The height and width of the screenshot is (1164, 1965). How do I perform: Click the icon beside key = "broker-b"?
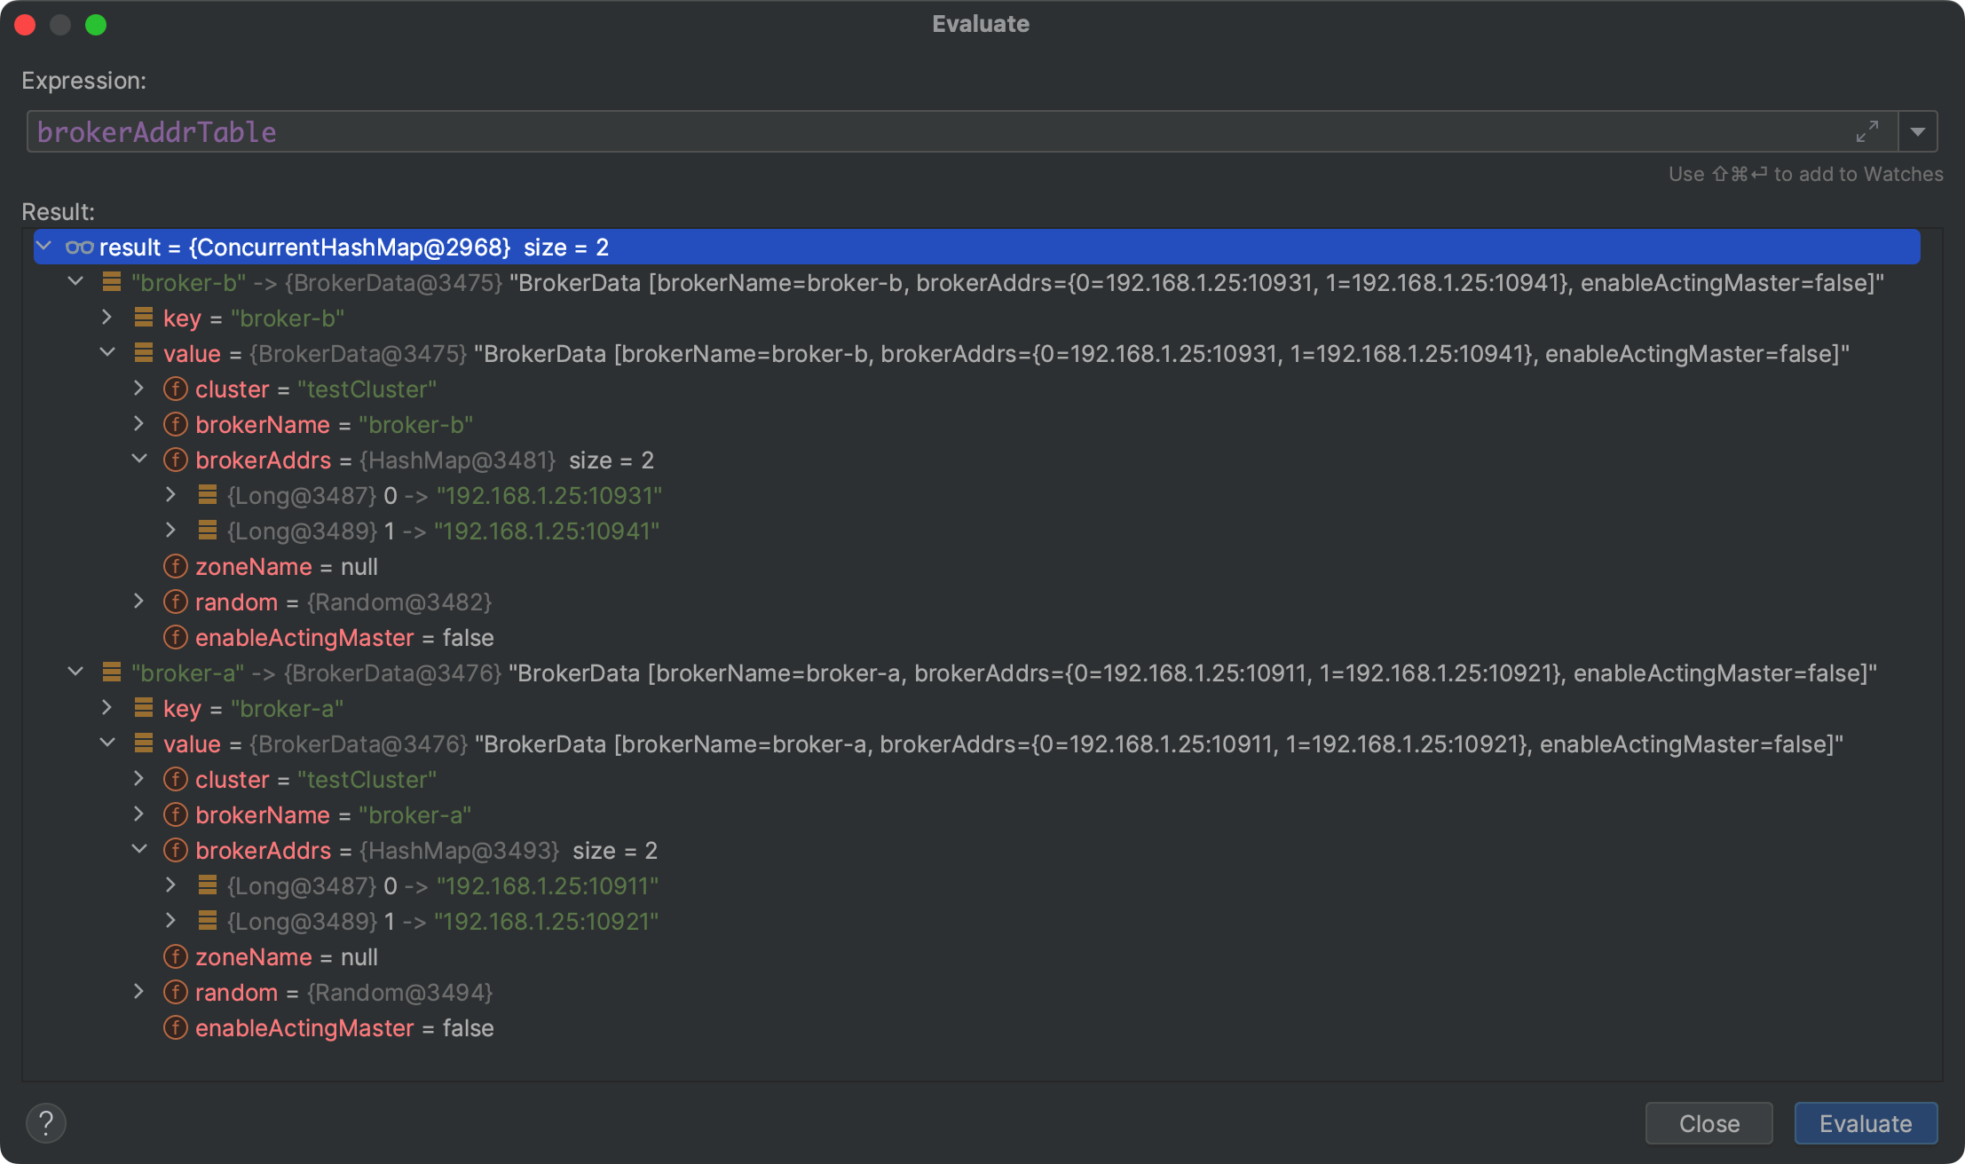[144, 318]
